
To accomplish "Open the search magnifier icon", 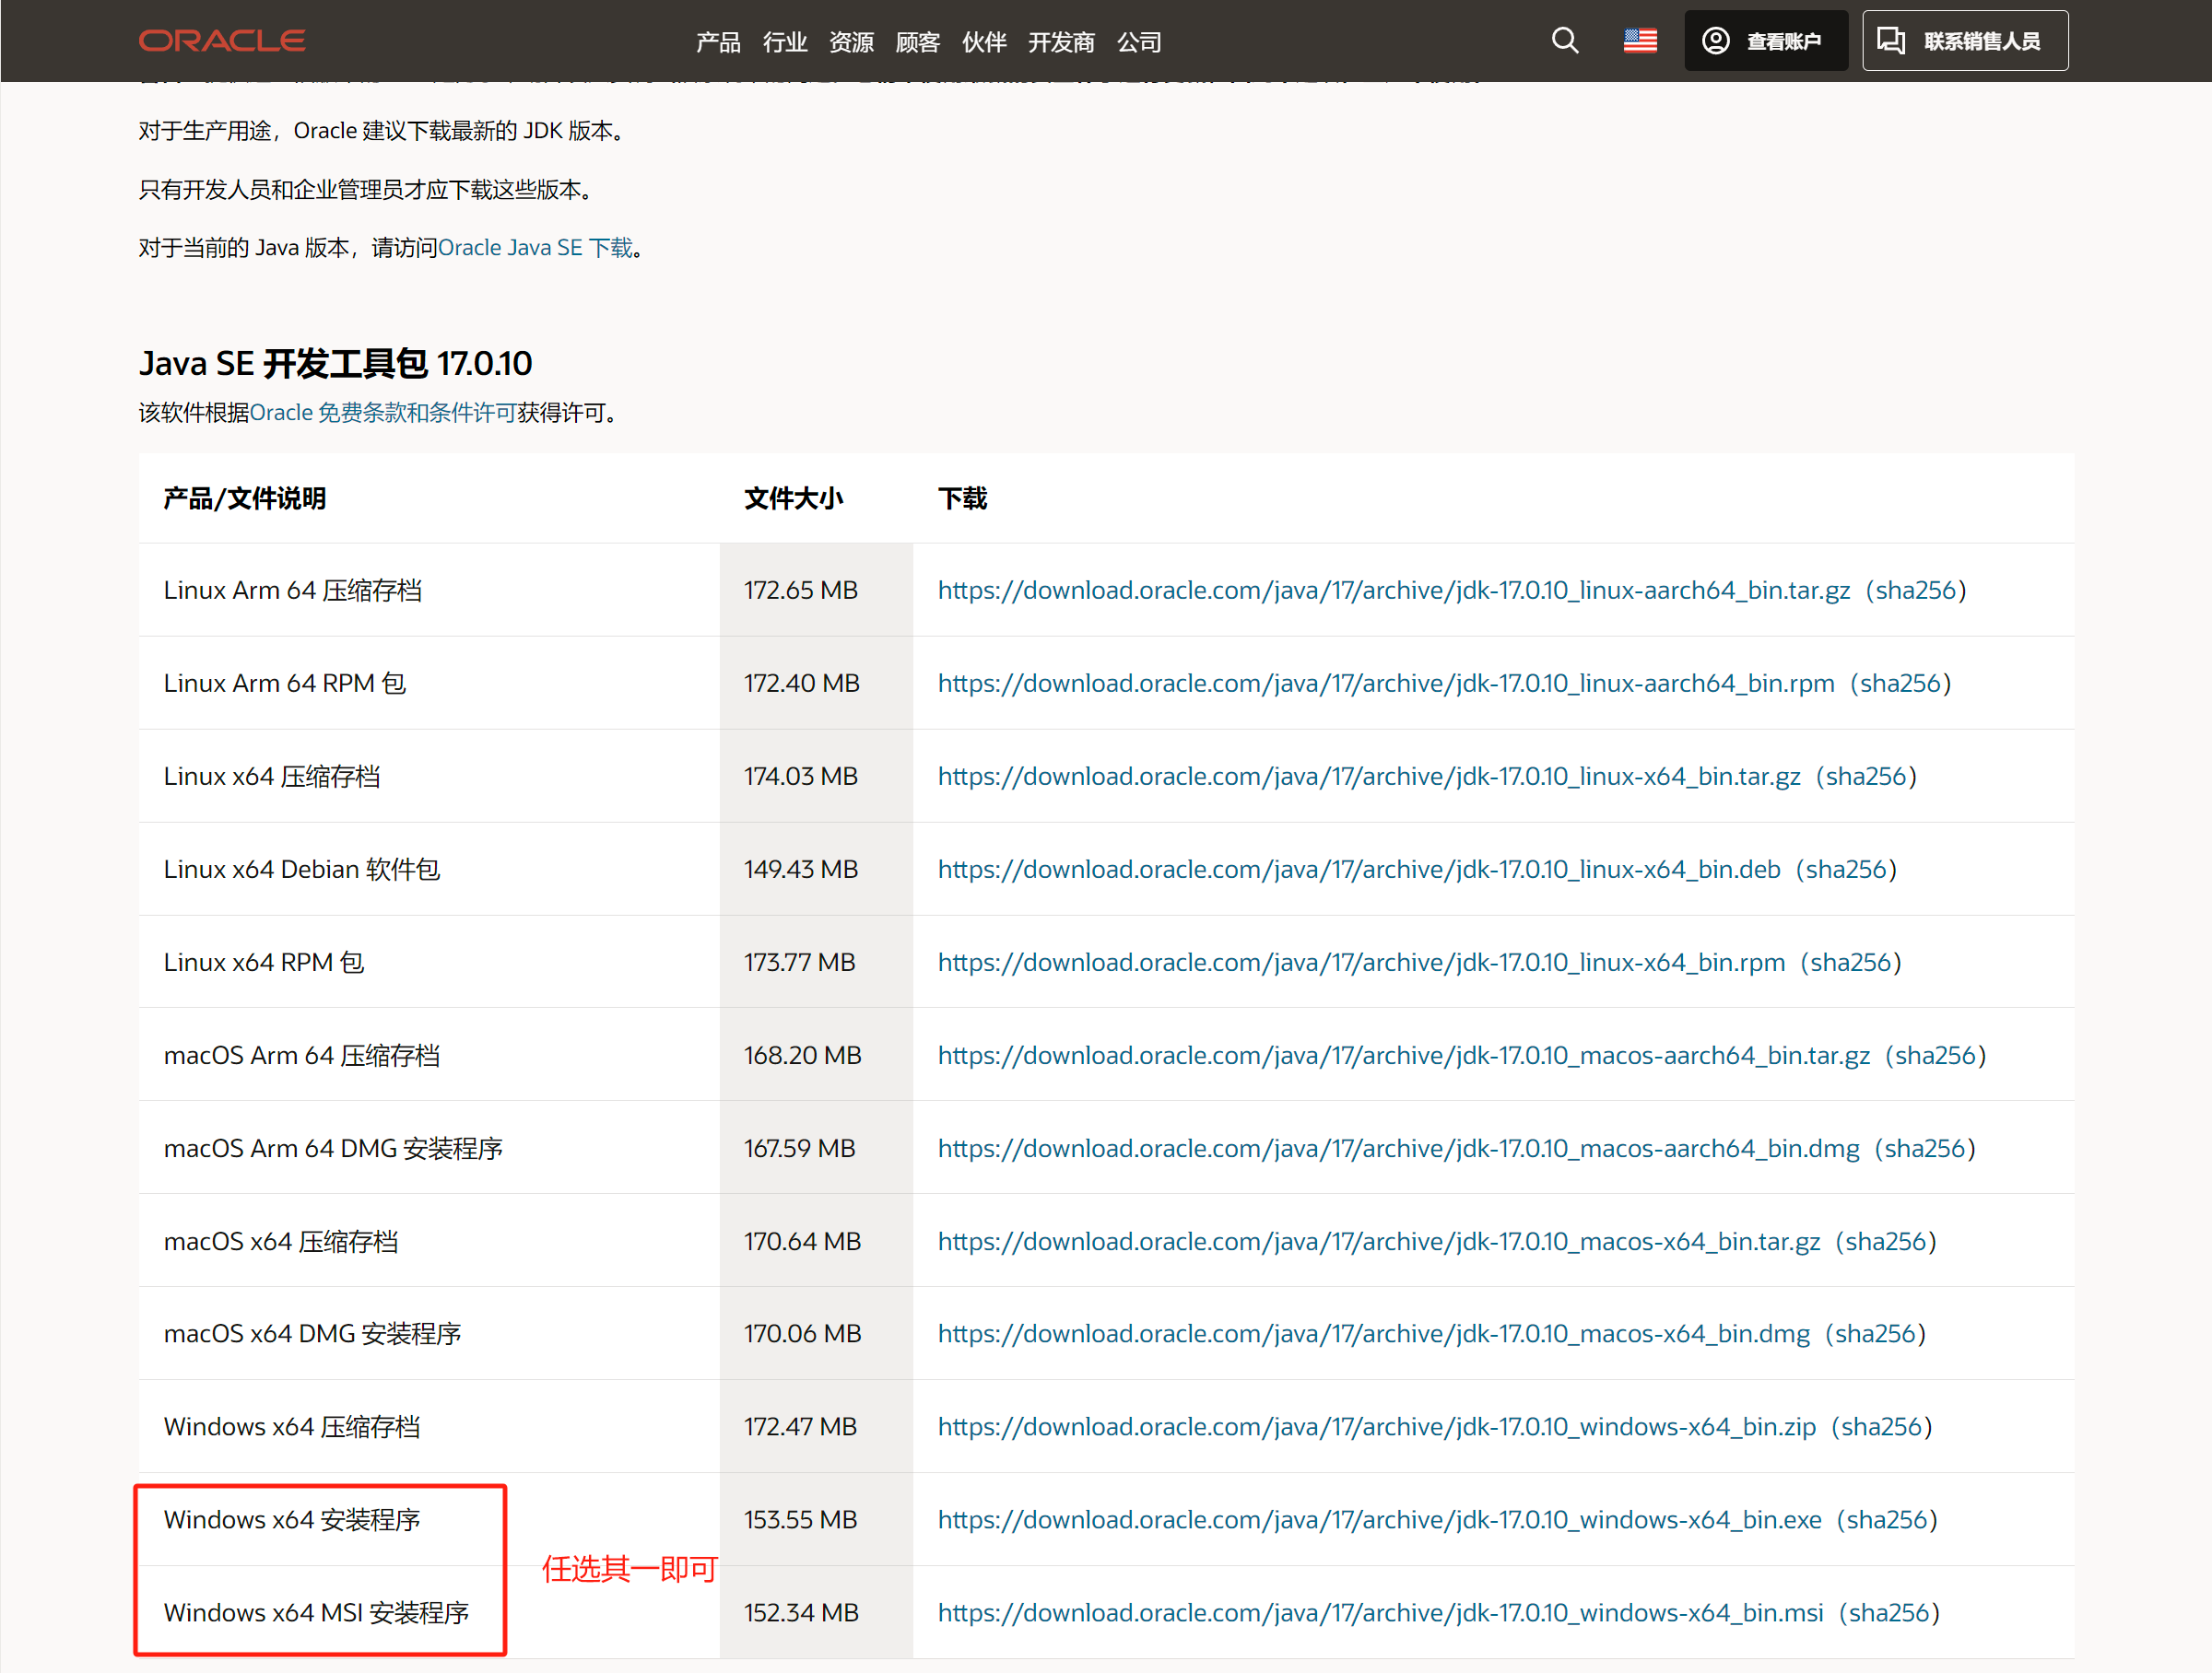I will point(1565,41).
